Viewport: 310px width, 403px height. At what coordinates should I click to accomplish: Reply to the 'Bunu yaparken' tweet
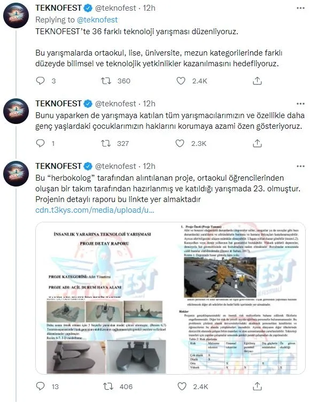tap(41, 143)
